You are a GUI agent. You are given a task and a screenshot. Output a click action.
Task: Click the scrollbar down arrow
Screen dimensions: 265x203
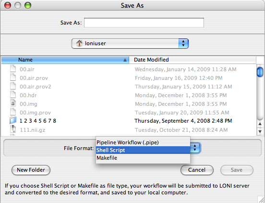(260, 131)
